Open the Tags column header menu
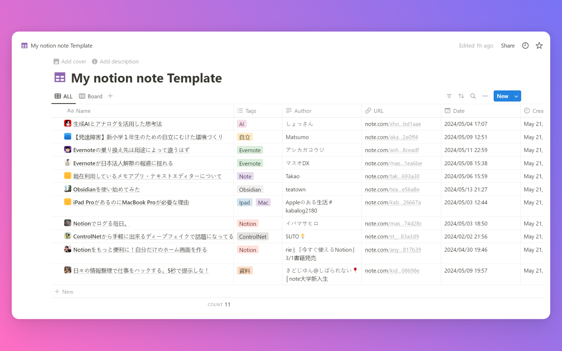 pos(258,111)
